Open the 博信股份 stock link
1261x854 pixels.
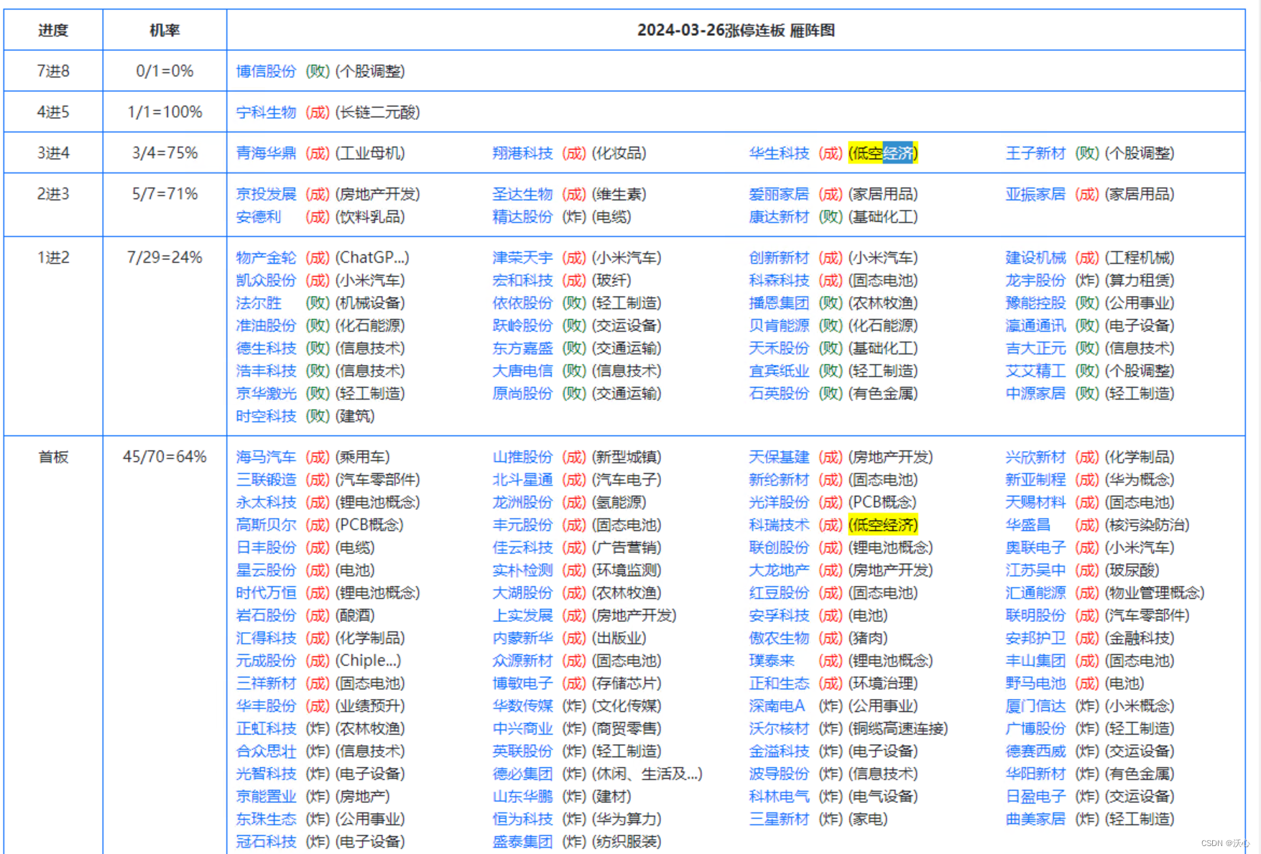[266, 71]
